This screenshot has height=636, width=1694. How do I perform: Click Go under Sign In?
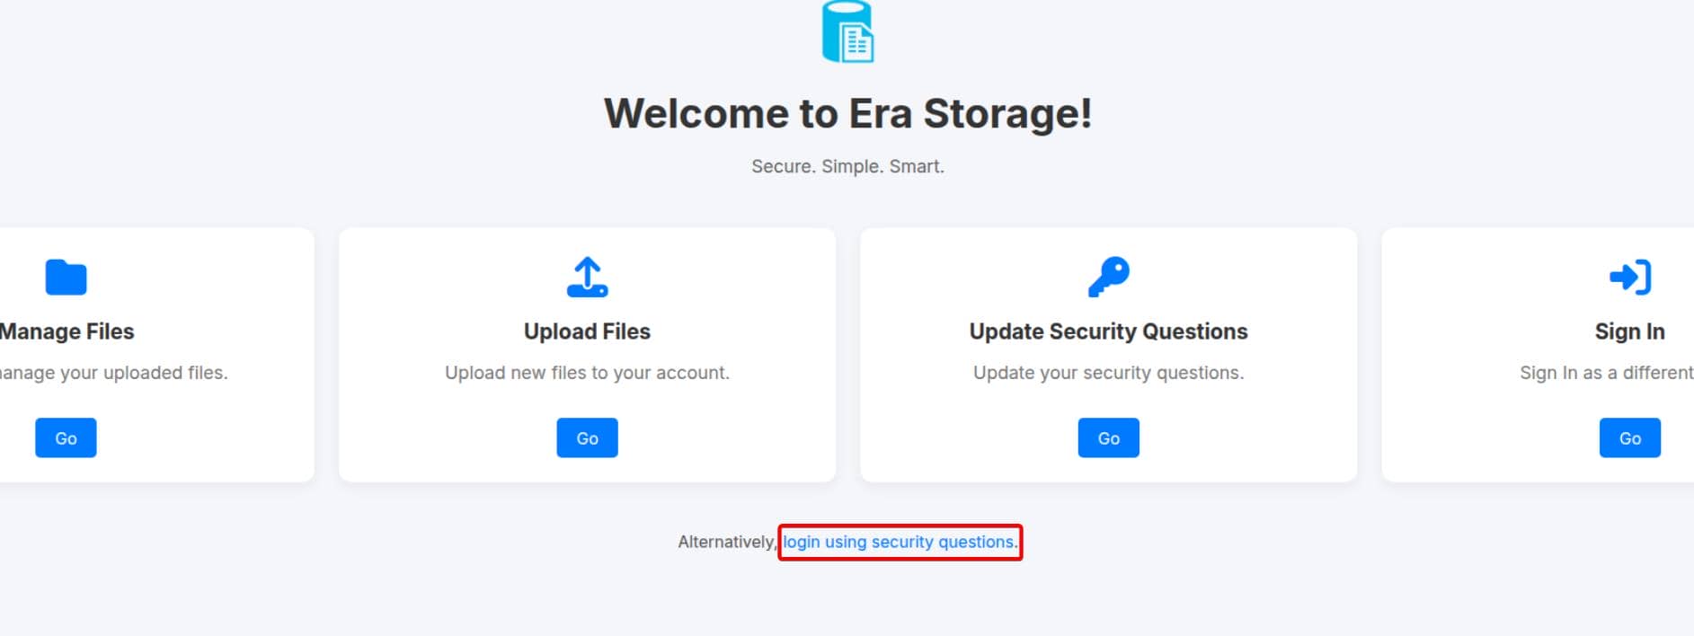(x=1629, y=438)
